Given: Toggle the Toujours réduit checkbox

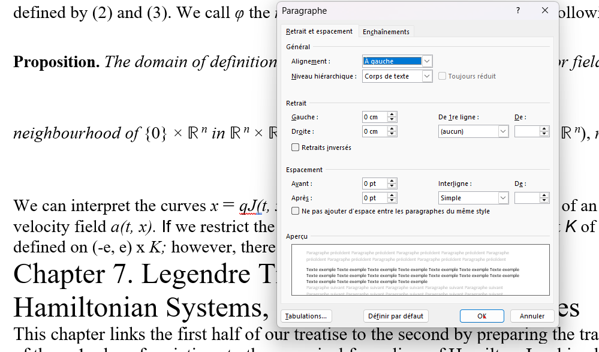Looking at the screenshot, I should click(x=442, y=76).
